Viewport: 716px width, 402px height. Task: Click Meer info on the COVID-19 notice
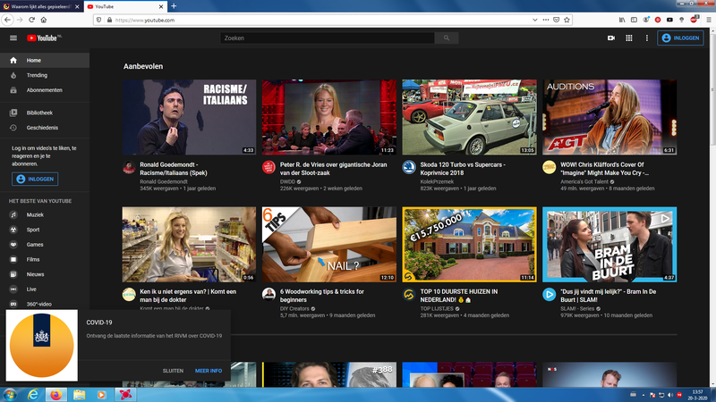pos(209,370)
